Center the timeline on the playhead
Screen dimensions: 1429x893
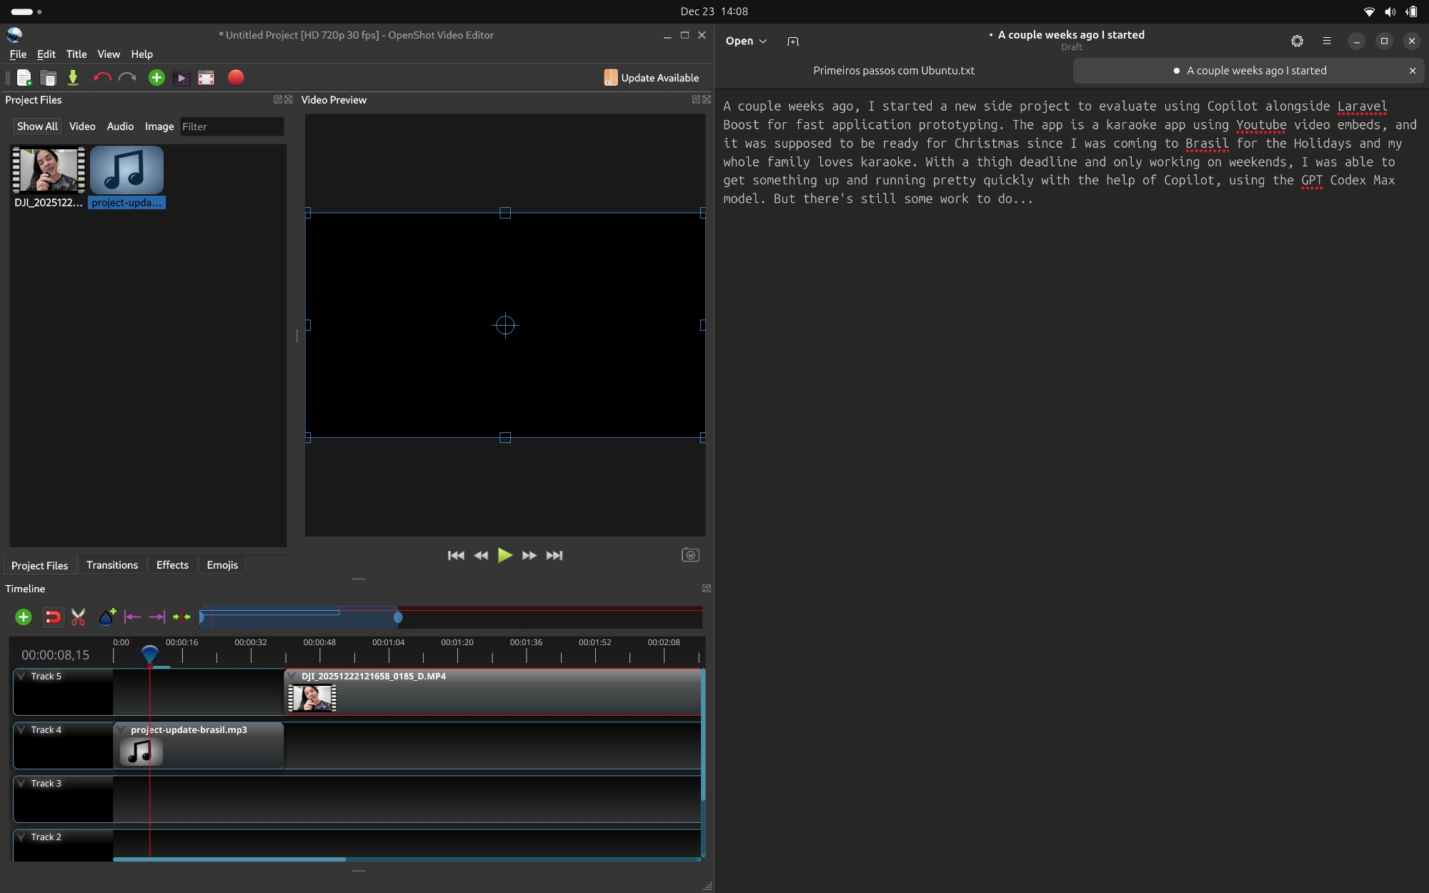click(181, 617)
